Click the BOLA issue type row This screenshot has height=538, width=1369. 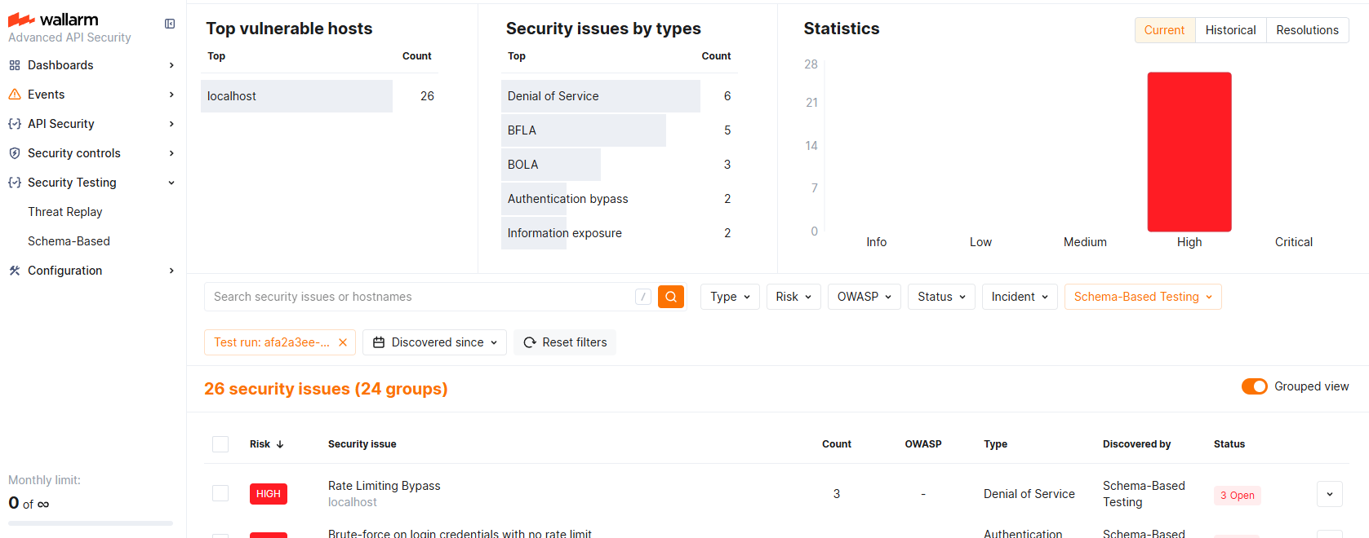click(x=620, y=165)
